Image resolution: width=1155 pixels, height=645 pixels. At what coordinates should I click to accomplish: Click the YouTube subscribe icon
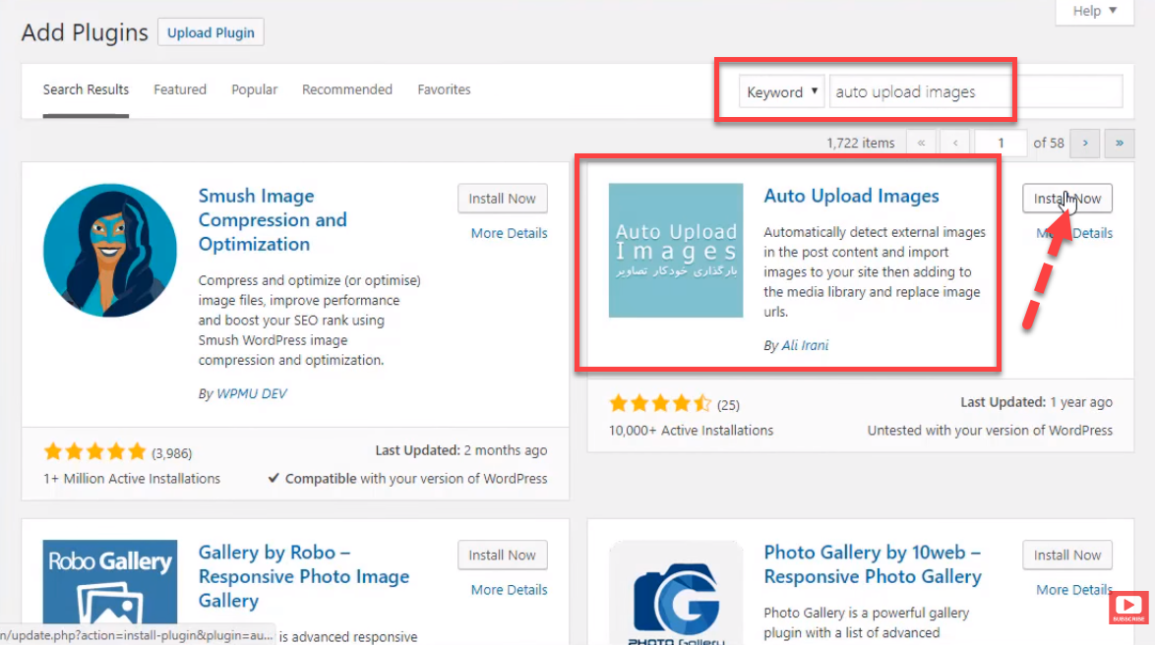pos(1128,608)
